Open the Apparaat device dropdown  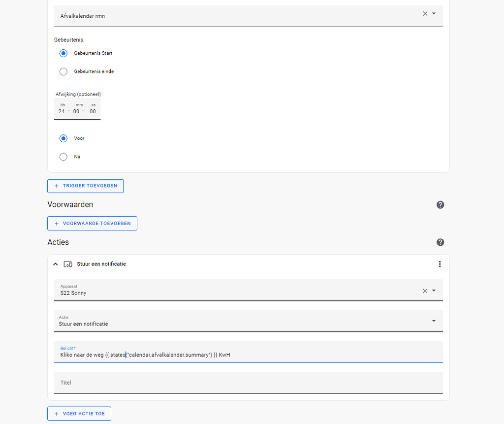(434, 291)
